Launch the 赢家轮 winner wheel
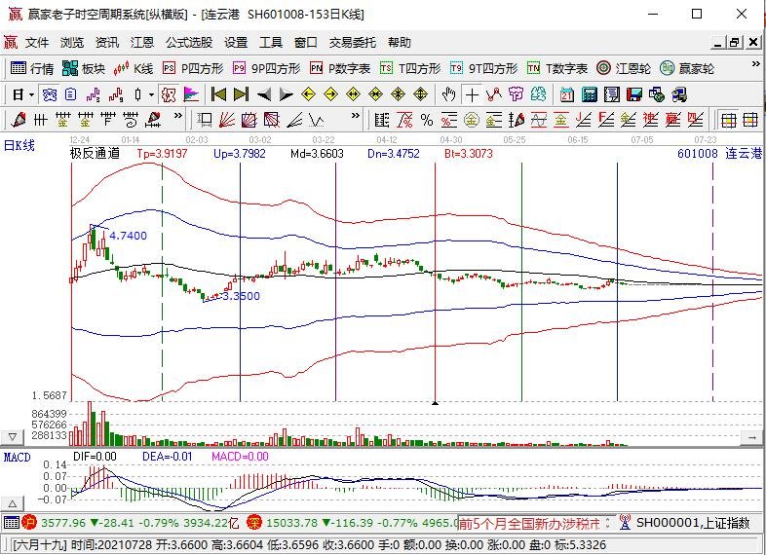The height and width of the screenshot is (555, 766). tap(687, 68)
